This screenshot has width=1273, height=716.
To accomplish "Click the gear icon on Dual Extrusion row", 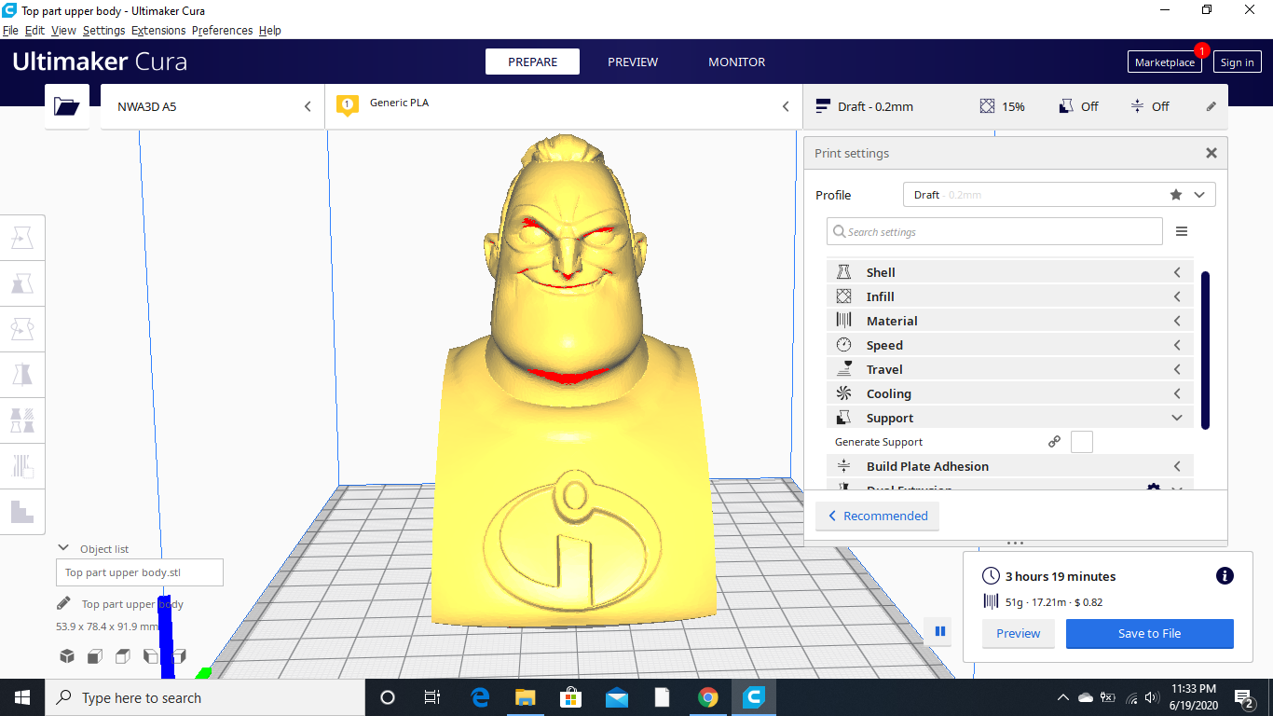I will 1154,489.
